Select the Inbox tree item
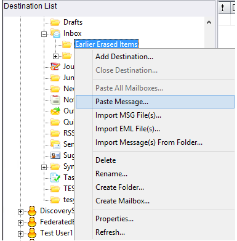Viewport: 237px width, 241px height. tap(72, 33)
